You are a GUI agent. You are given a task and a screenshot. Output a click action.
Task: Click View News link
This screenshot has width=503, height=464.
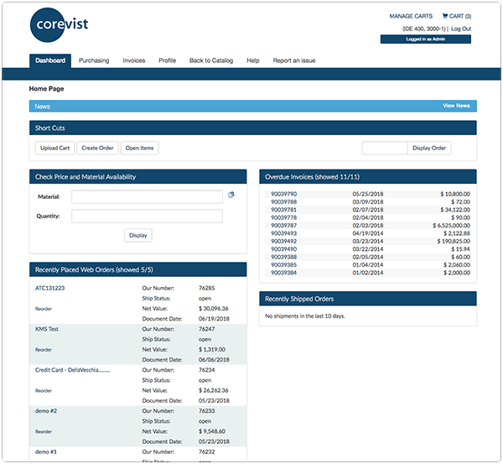click(456, 106)
